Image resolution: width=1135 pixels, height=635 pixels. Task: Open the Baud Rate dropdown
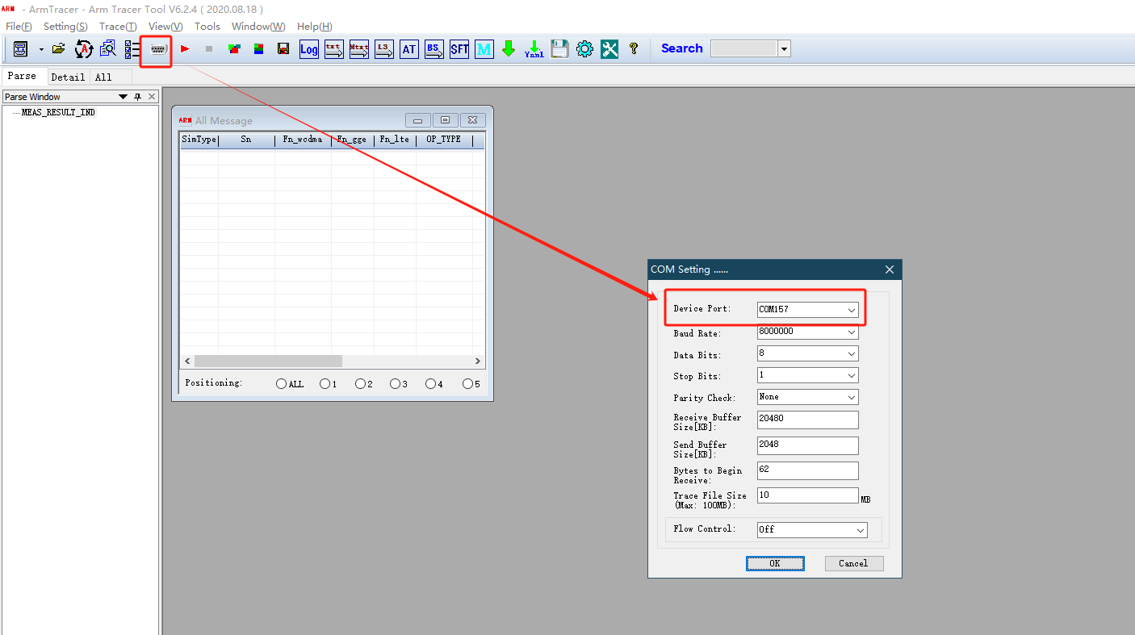(x=851, y=332)
